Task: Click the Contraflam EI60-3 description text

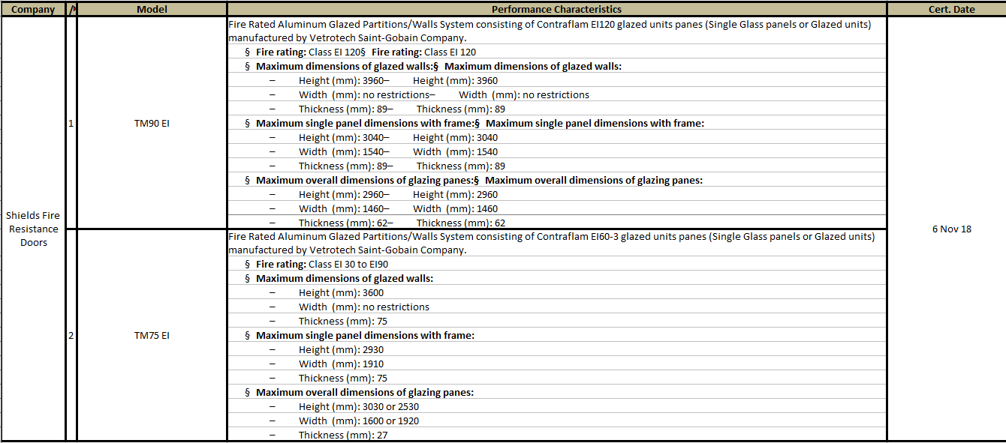Action: point(551,243)
